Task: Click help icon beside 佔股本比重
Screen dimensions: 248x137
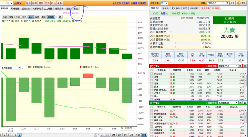Action: 175,43
